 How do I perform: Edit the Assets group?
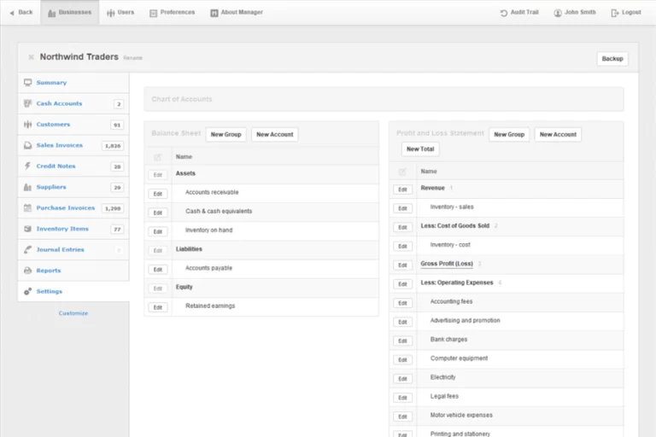[x=158, y=175]
